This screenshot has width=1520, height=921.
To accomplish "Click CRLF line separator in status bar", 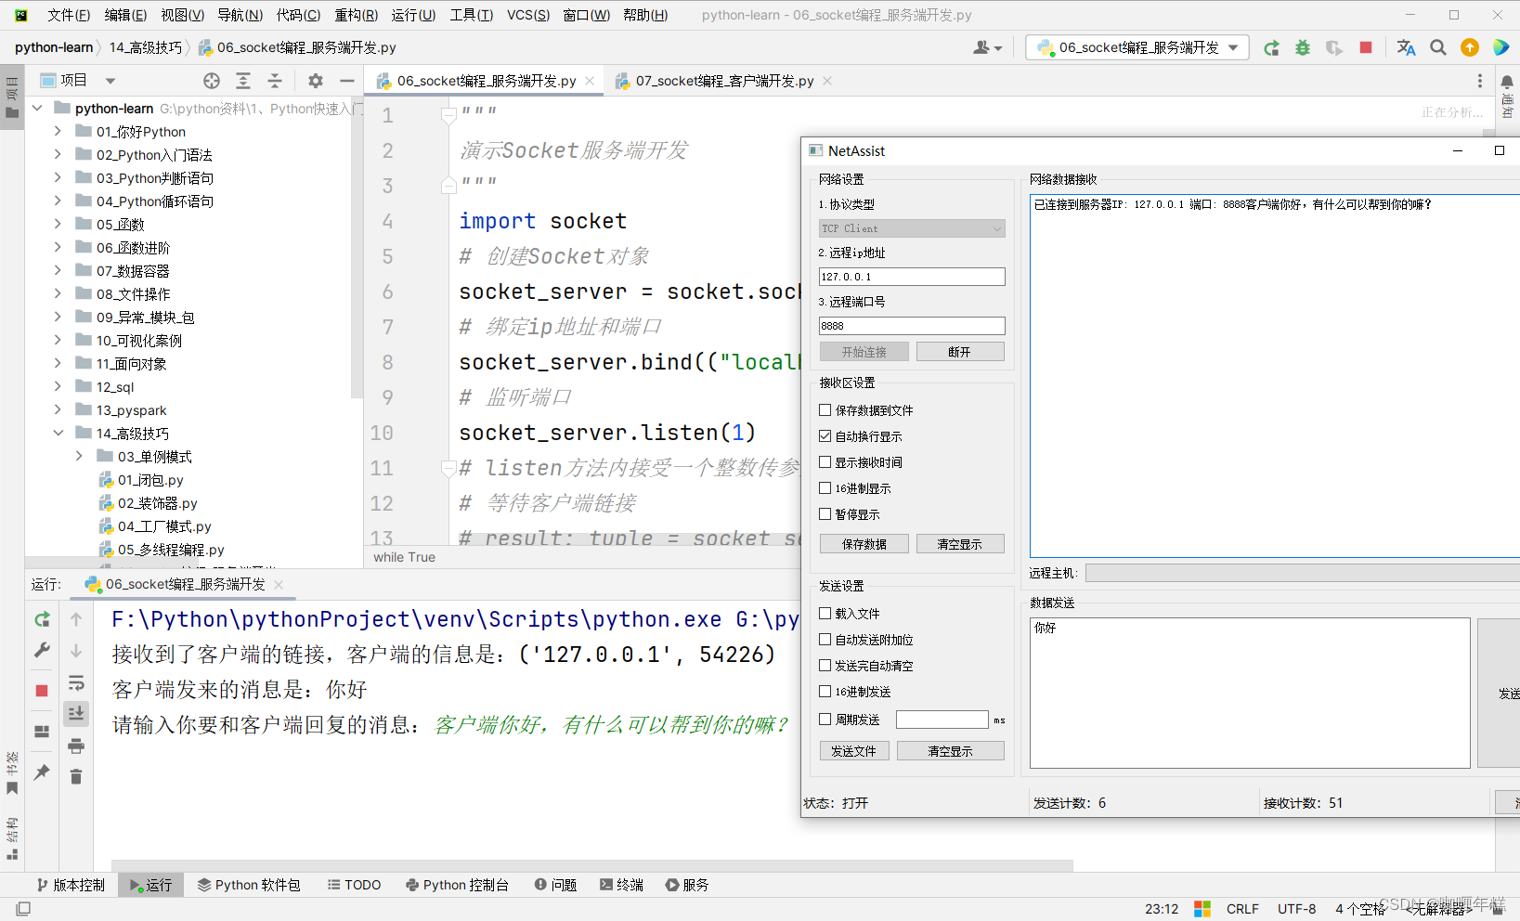I will (x=1242, y=909).
